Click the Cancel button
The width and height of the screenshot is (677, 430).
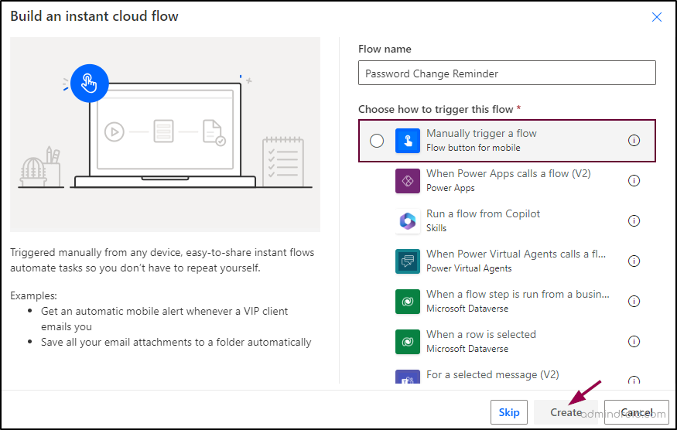pyautogui.click(x=636, y=412)
